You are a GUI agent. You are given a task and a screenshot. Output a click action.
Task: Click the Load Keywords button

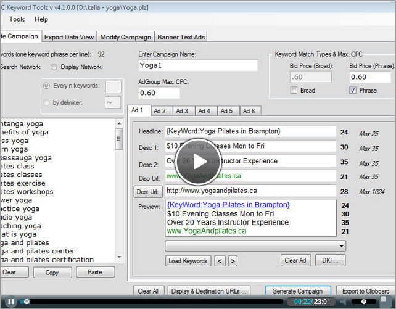188,261
